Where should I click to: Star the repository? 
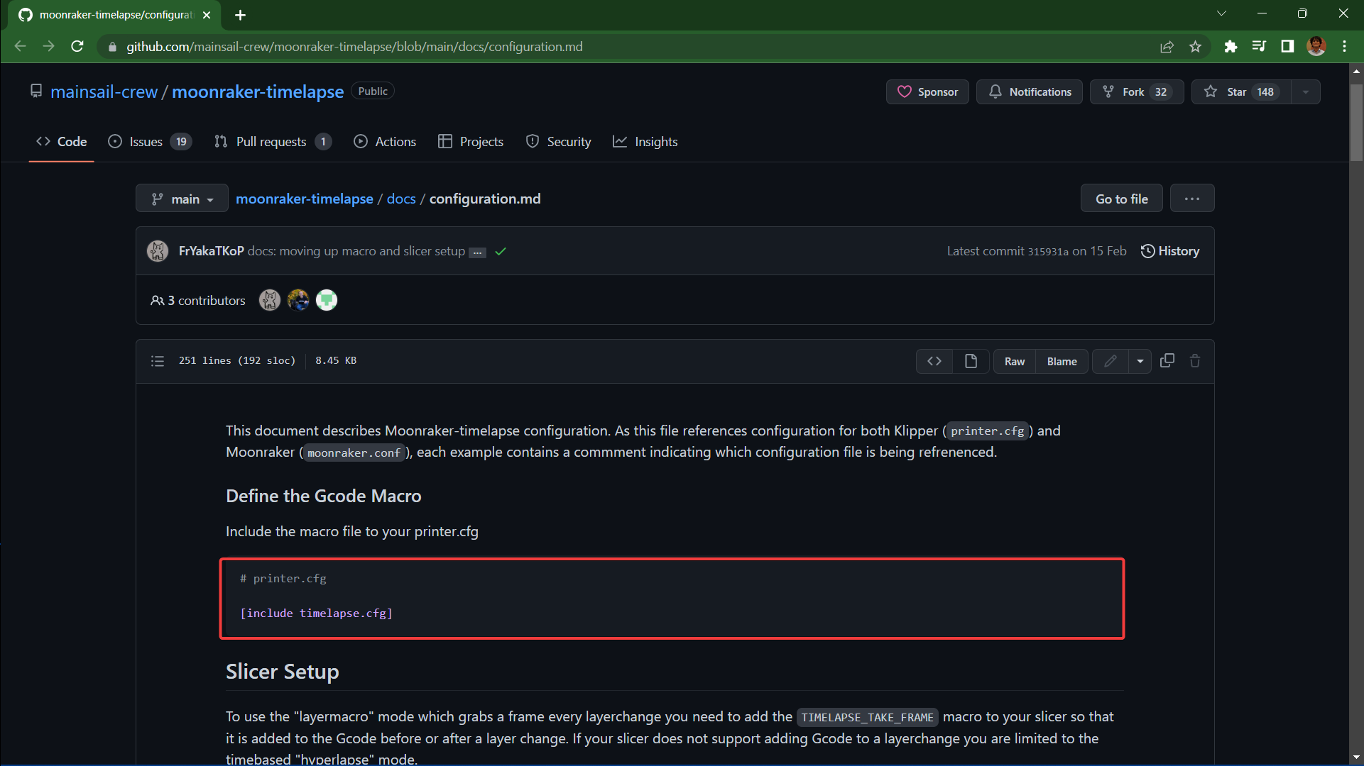pyautogui.click(x=1241, y=92)
